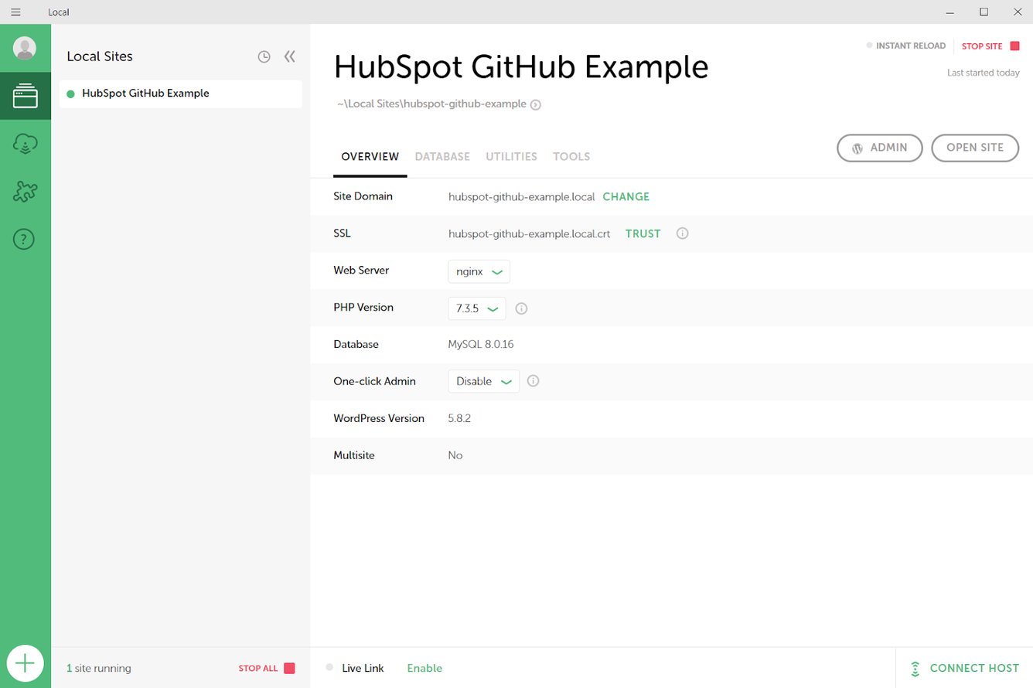The height and width of the screenshot is (688, 1033).
Task: Open the Web Server nginx dropdown
Action: [479, 271]
